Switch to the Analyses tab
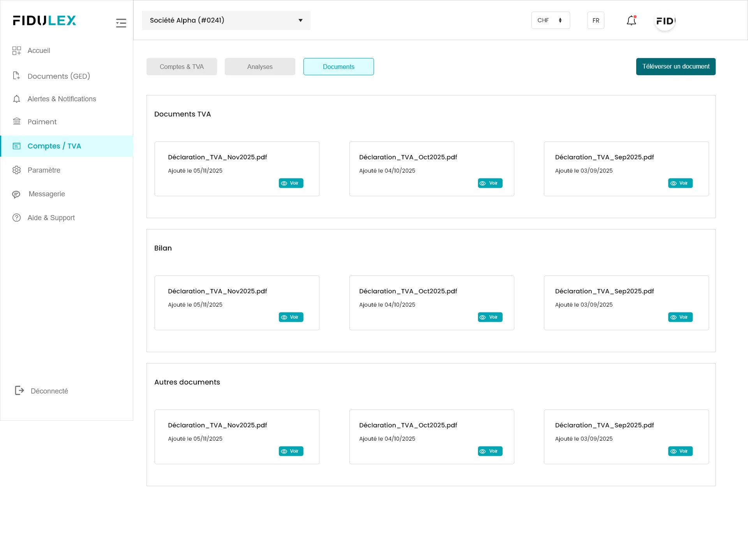 (260, 67)
